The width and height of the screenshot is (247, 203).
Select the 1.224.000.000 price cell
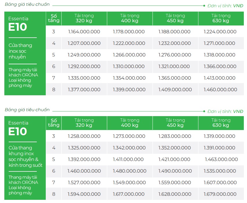[x=221, y=32]
